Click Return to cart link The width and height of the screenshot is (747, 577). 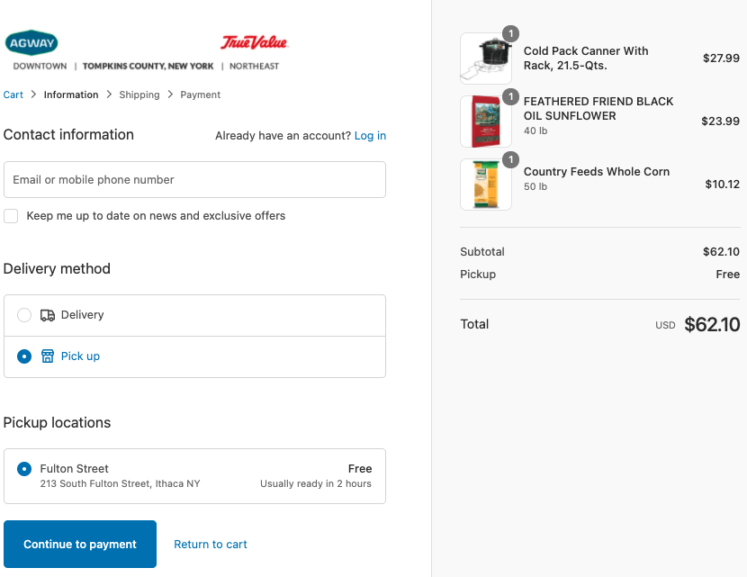tap(211, 545)
